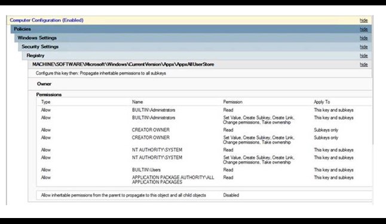Viewport: 386px width, 224px height.
Task: Hide the Computer Configuration section
Action: (364, 20)
